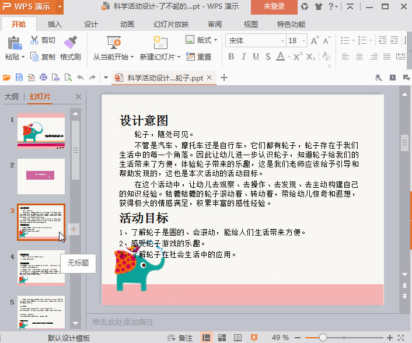412x343 pixels.
Task: Open the Layout (版式) dropdown
Action: 216,40
